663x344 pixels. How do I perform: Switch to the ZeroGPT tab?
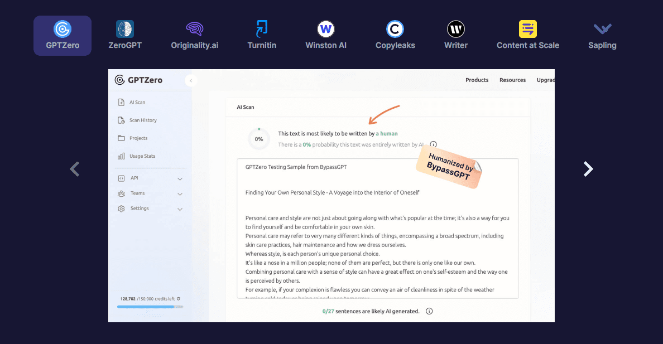125,36
